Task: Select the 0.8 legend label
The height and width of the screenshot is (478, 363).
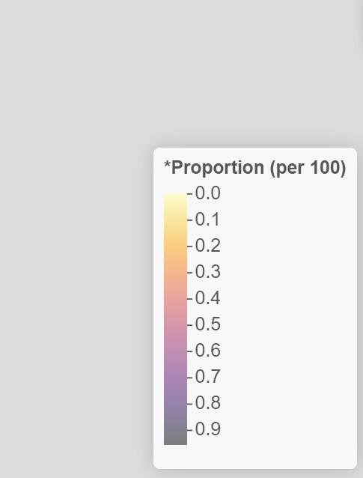Action: click(x=207, y=402)
